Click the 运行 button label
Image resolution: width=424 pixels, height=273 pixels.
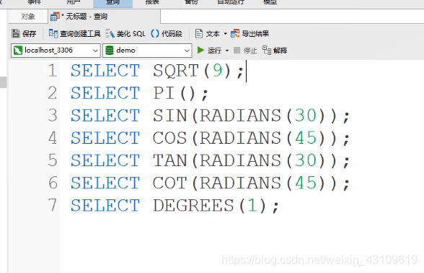coord(214,51)
